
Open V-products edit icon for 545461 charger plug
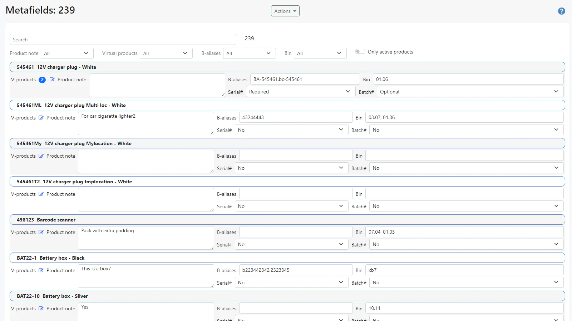tap(52, 80)
